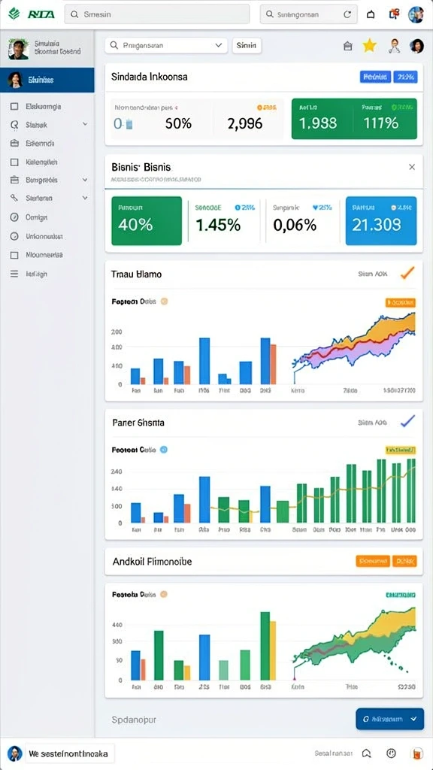Open the home icon in top bar
Screen dimensions: 433x770
(371, 15)
